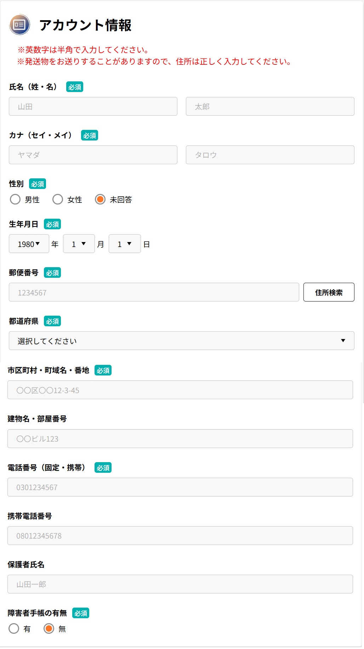Image resolution: width=364 pixels, height=649 pixels.
Task: Click the 保護者氏名 guardian name field
Action: click(180, 584)
